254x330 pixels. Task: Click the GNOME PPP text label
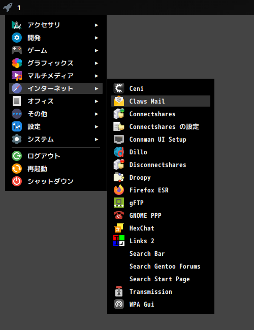tap(145, 215)
